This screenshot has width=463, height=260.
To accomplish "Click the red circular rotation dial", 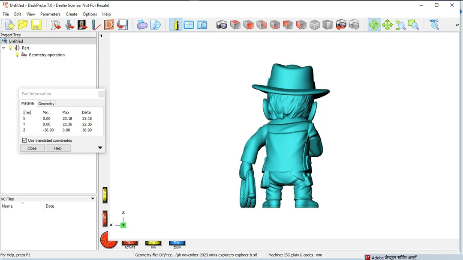I will click(x=108, y=240).
